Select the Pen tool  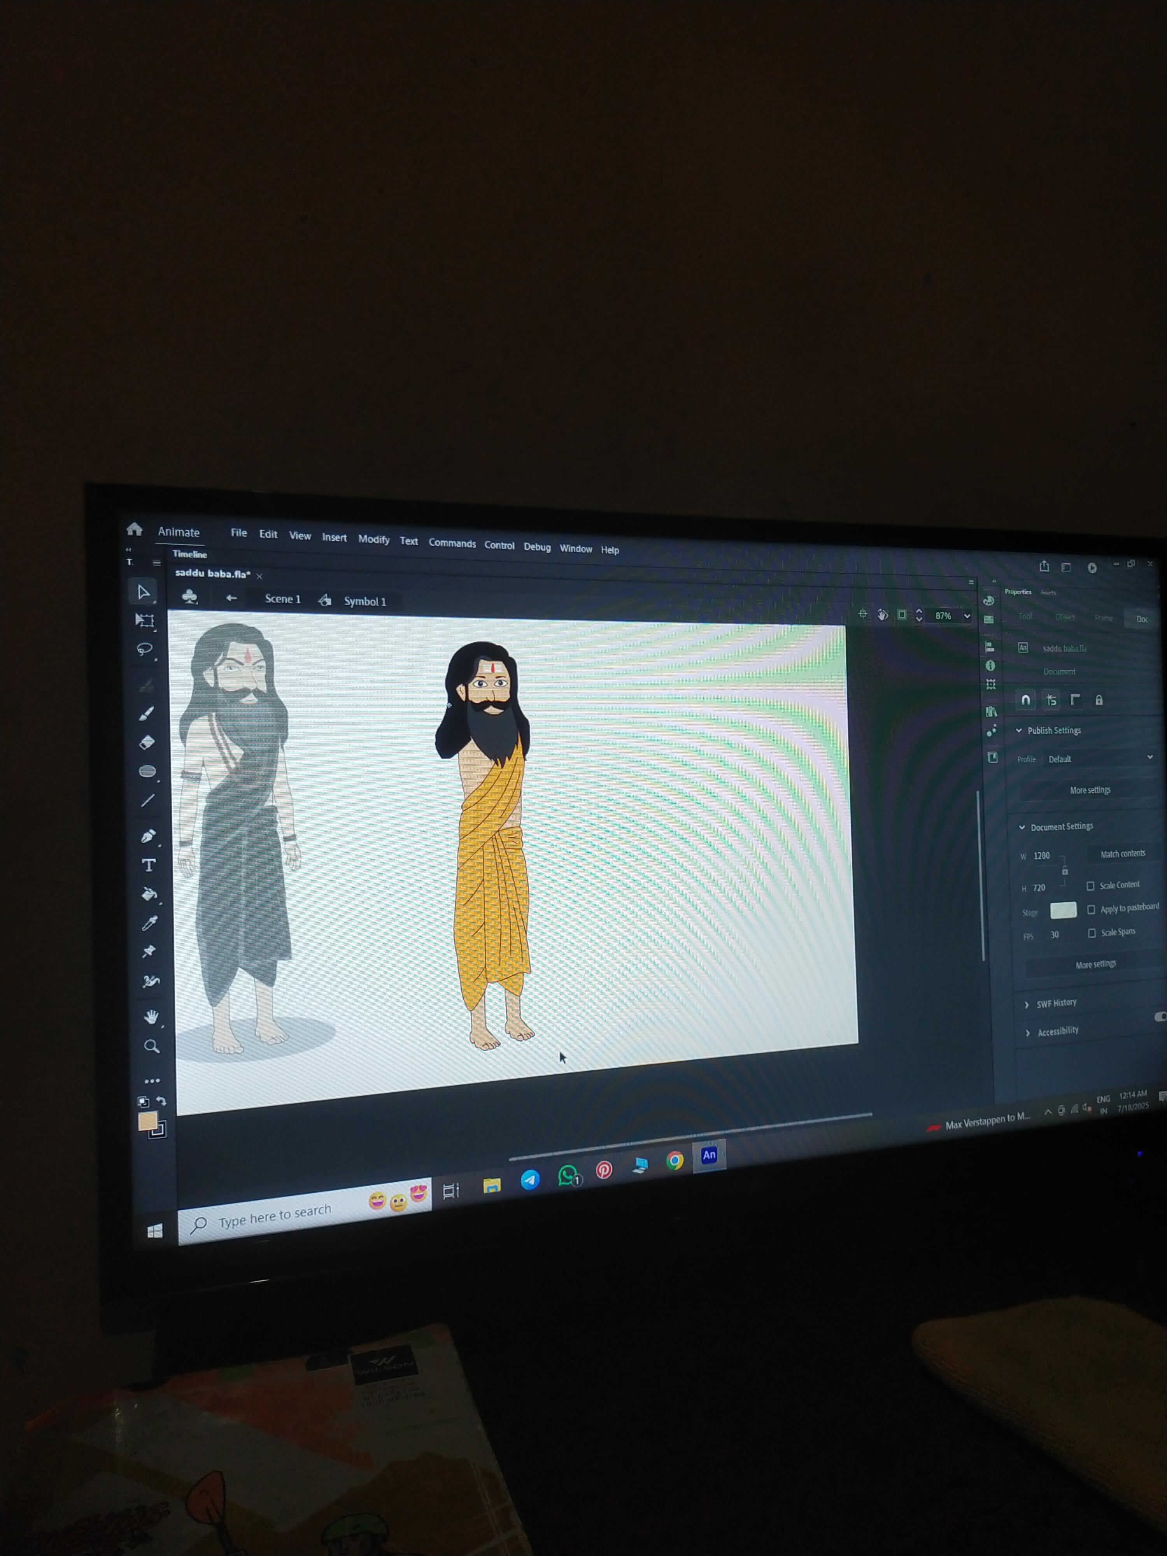(148, 836)
